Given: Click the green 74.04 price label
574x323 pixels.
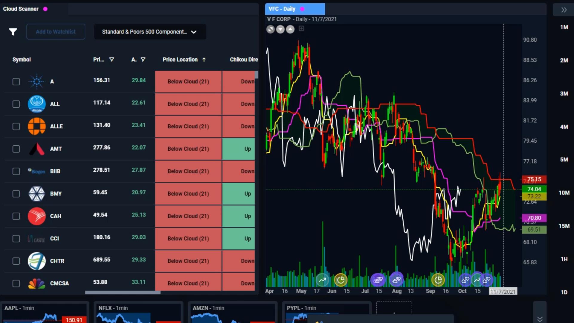Looking at the screenshot, I should tap(534, 189).
